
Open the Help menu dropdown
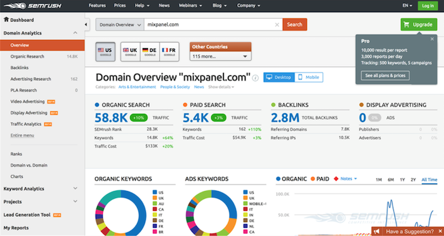pyautogui.click(x=142, y=6)
